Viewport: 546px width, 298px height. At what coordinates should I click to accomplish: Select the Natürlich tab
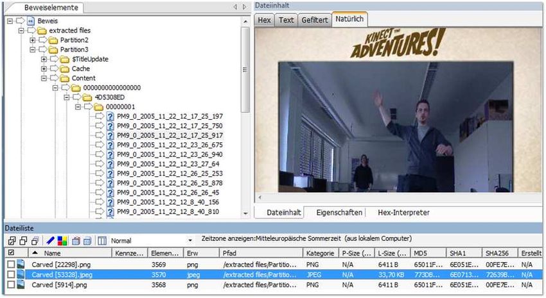point(349,19)
